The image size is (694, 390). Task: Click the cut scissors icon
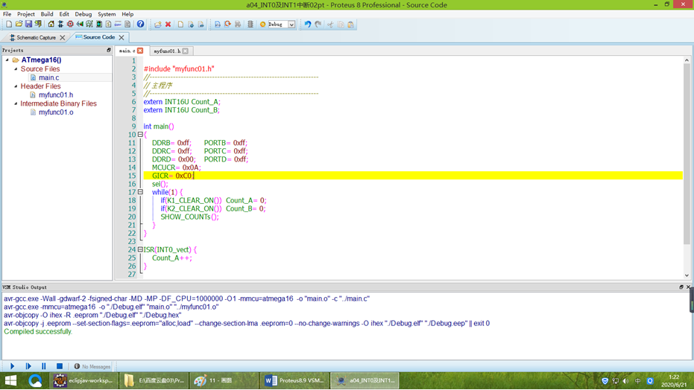(x=330, y=25)
